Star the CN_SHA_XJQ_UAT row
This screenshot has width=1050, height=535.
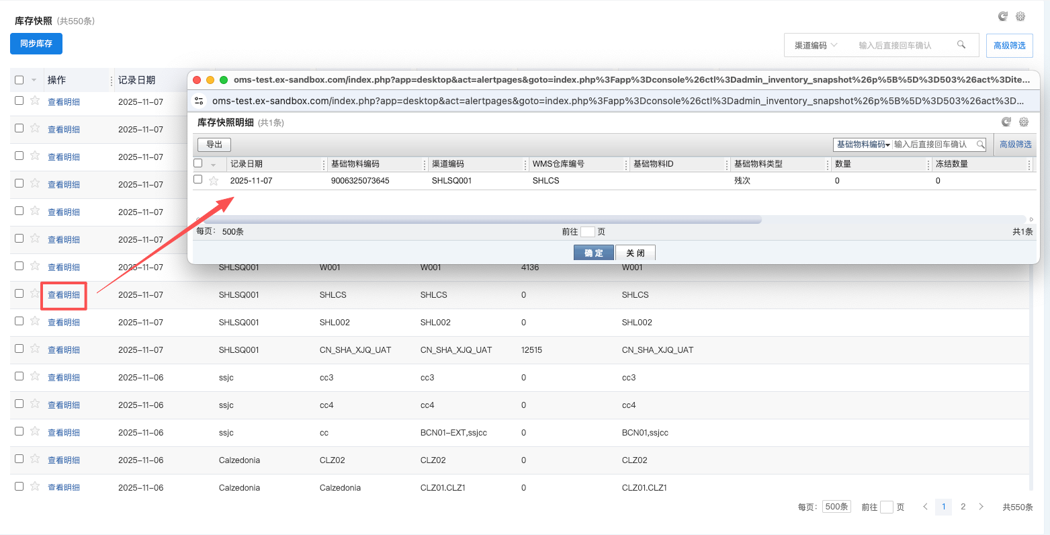coord(35,348)
